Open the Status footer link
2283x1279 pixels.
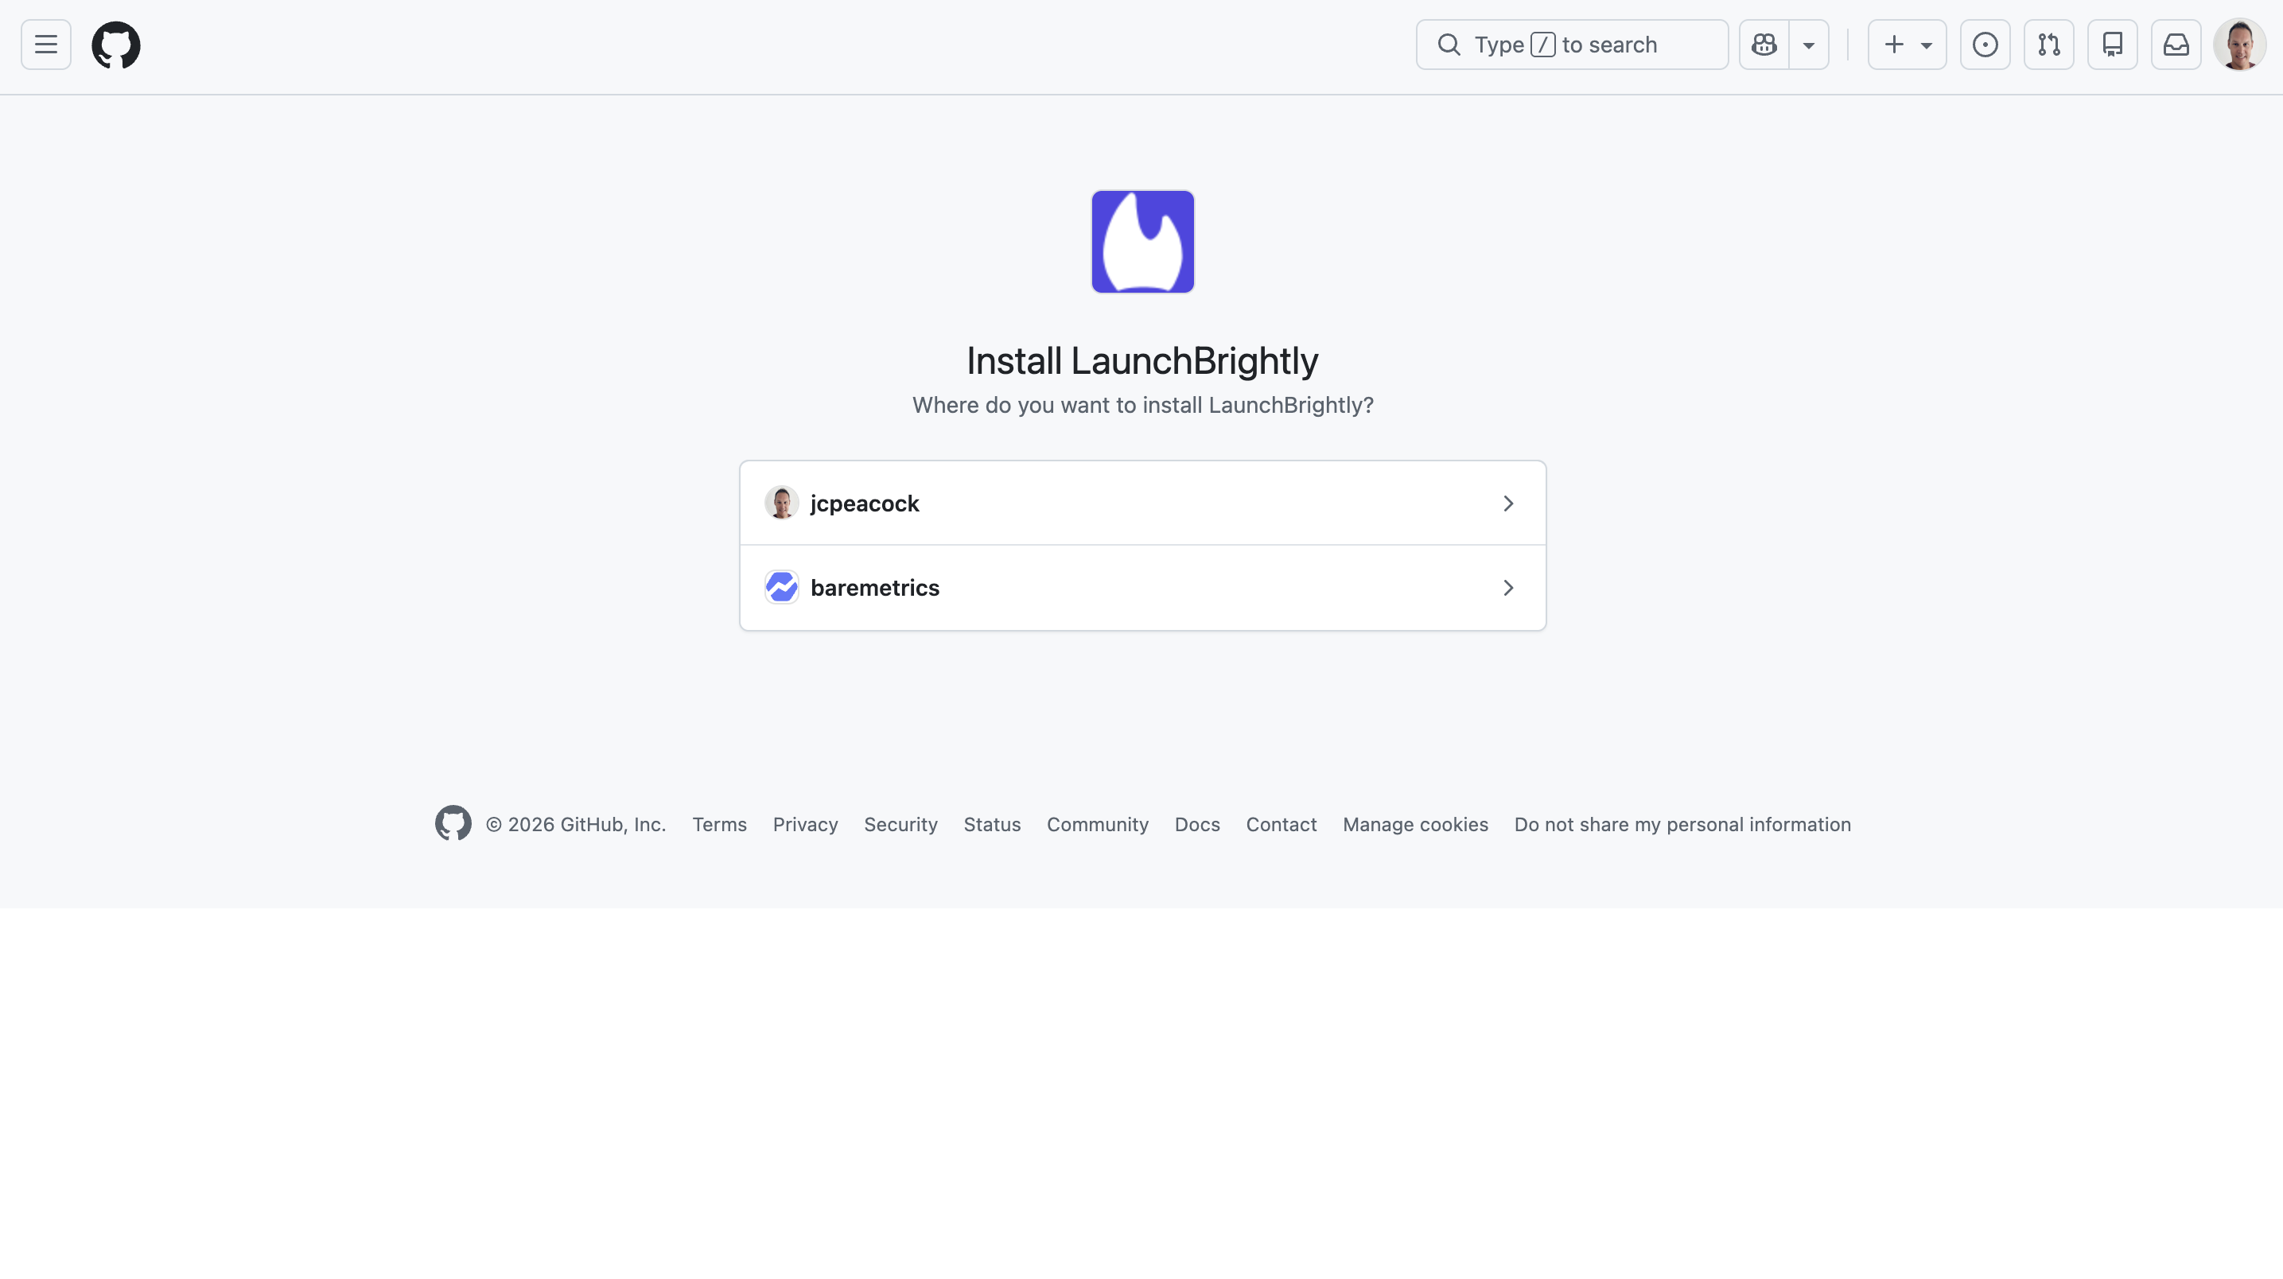coord(992,824)
